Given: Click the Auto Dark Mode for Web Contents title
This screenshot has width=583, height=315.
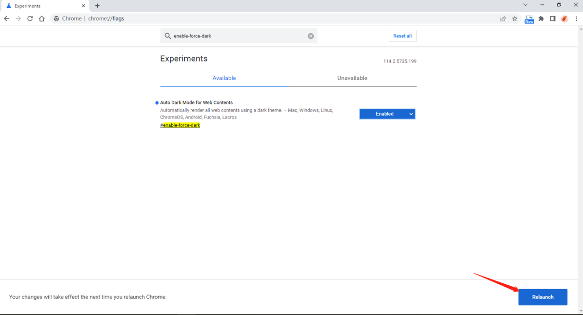Looking at the screenshot, I should coord(196,102).
